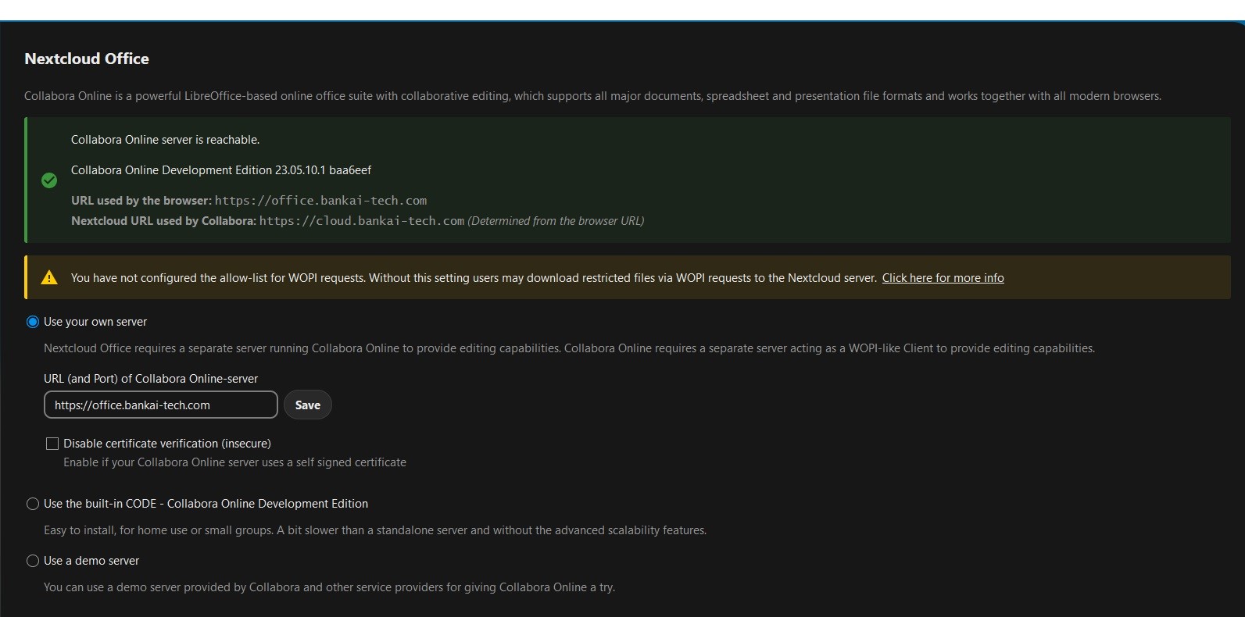This screenshot has width=1245, height=617.
Task: Open "Click here for more info" link
Action: 943,278
